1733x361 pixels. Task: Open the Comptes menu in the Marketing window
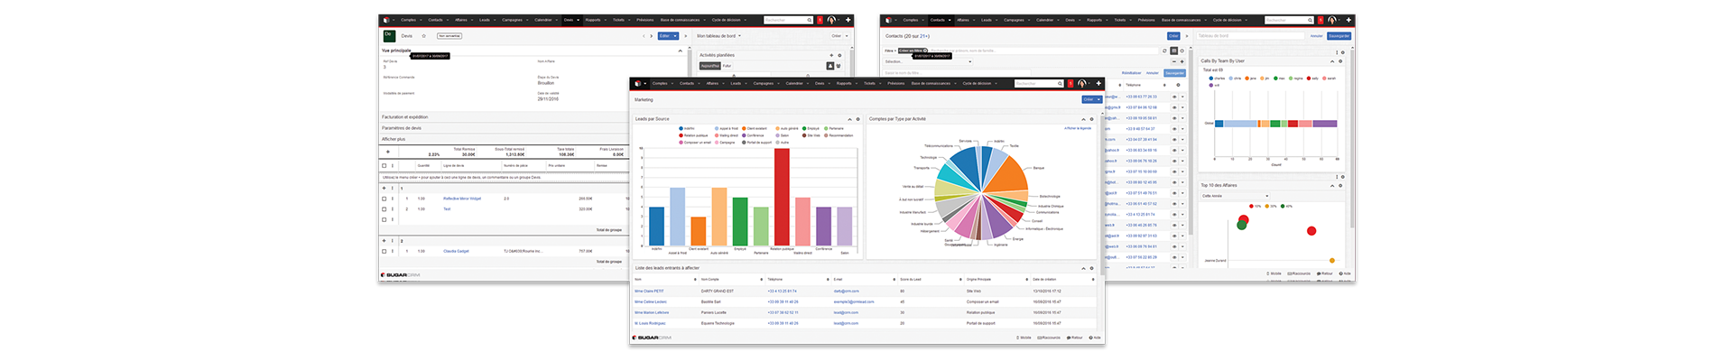663,83
